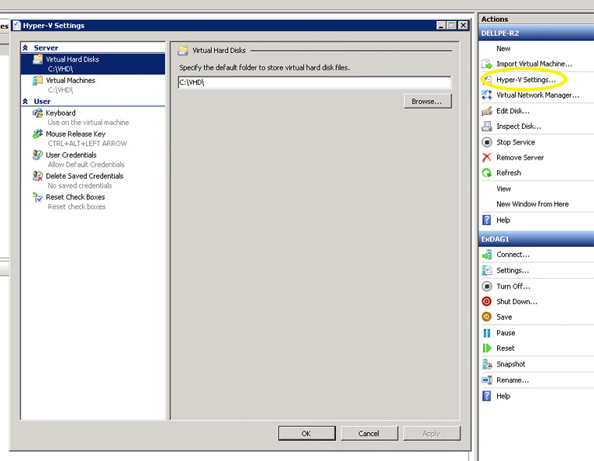Click the orange Save icon

[x=487, y=316]
